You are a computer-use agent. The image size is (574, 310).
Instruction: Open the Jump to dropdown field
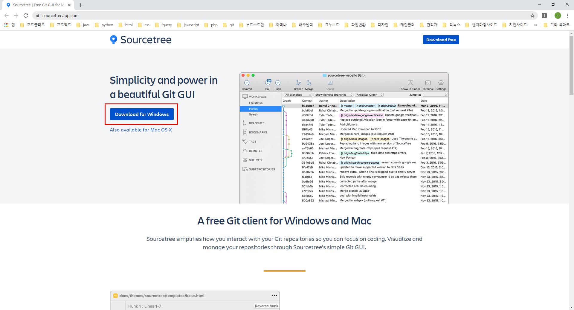[435, 95]
